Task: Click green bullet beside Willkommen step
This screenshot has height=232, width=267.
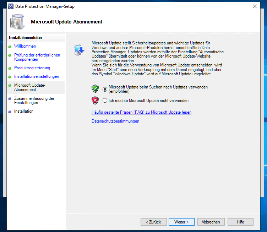Action: coord(10,47)
